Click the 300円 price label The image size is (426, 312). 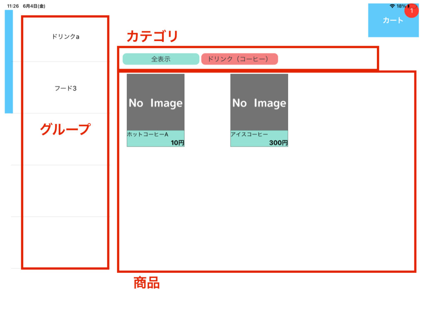click(x=278, y=143)
